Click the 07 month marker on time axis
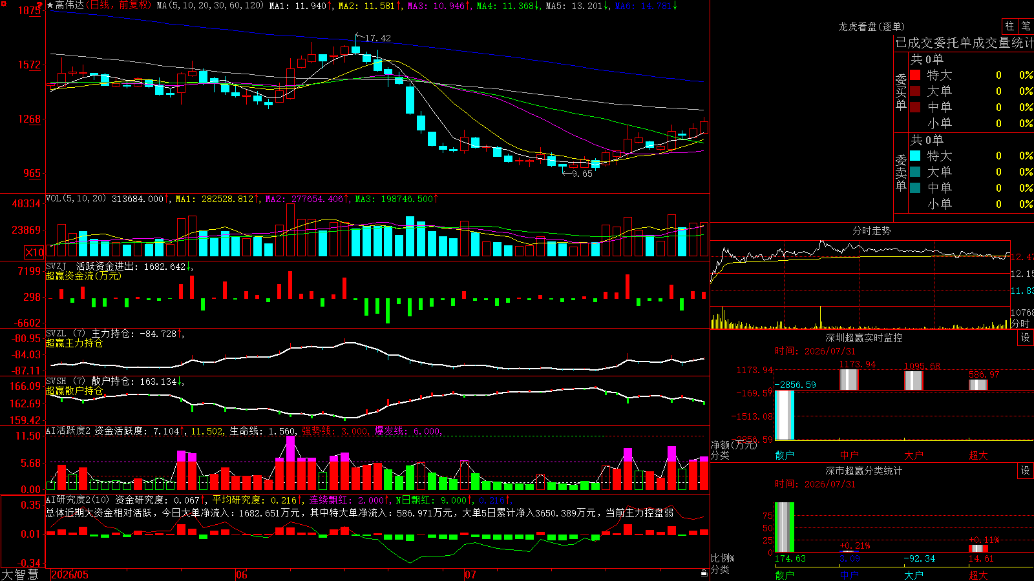This screenshot has width=1034, height=581. 470,575
